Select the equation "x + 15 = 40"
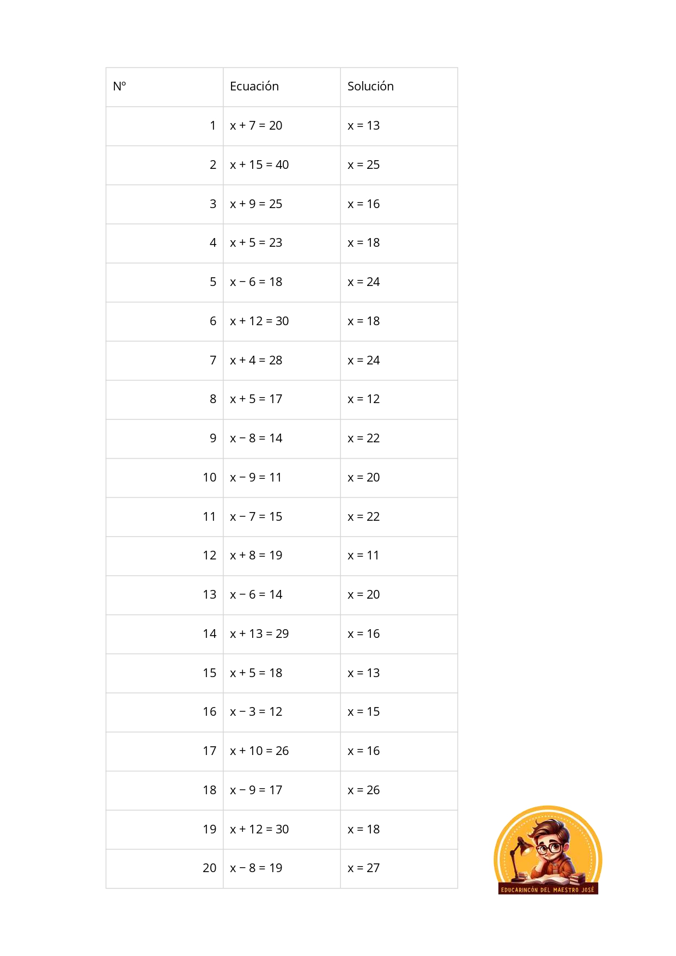676x956 pixels. [259, 165]
